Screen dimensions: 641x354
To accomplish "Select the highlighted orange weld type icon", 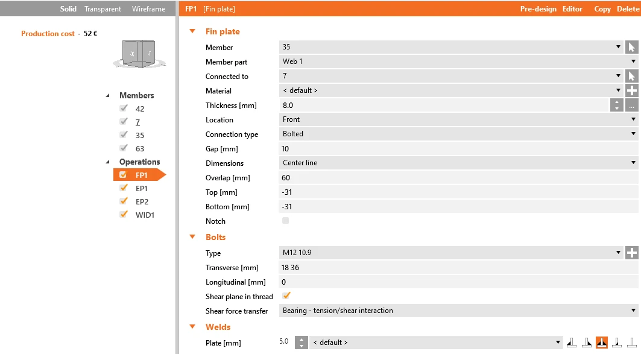I will coord(601,343).
